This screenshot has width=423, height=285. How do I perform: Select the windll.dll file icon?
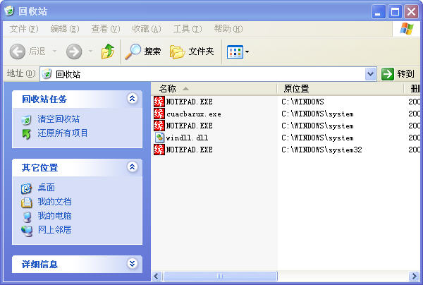[x=159, y=138]
